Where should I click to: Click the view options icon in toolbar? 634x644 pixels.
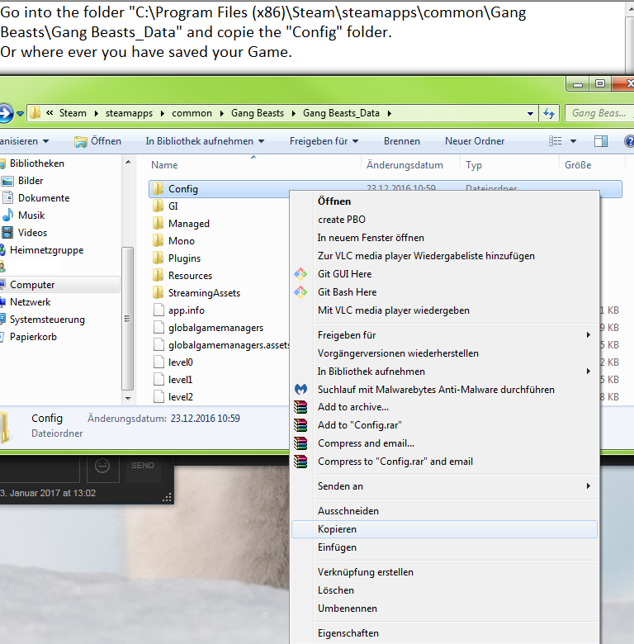(x=555, y=141)
